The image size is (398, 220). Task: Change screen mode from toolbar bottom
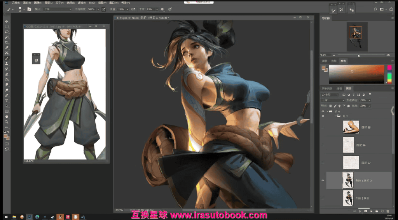[x=7, y=149]
